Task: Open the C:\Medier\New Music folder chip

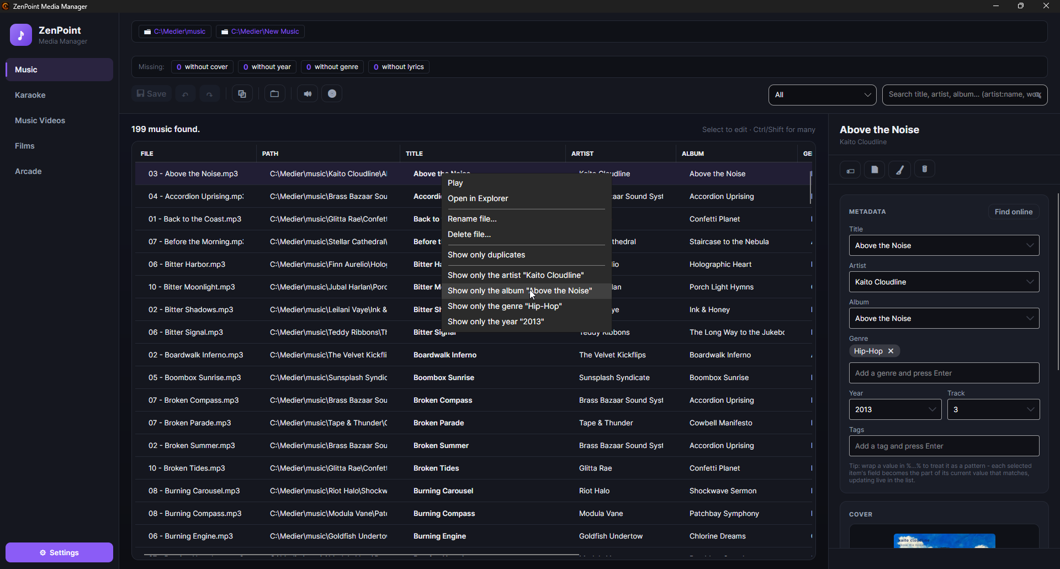Action: pos(260,31)
